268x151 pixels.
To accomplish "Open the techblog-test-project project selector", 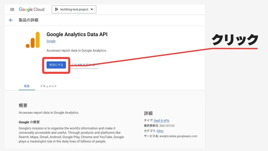I will point(74,9).
